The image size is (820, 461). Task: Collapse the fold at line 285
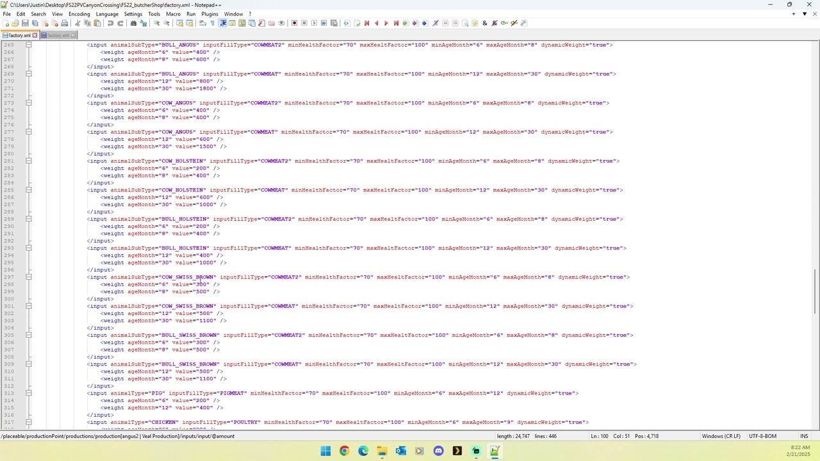pos(29,190)
